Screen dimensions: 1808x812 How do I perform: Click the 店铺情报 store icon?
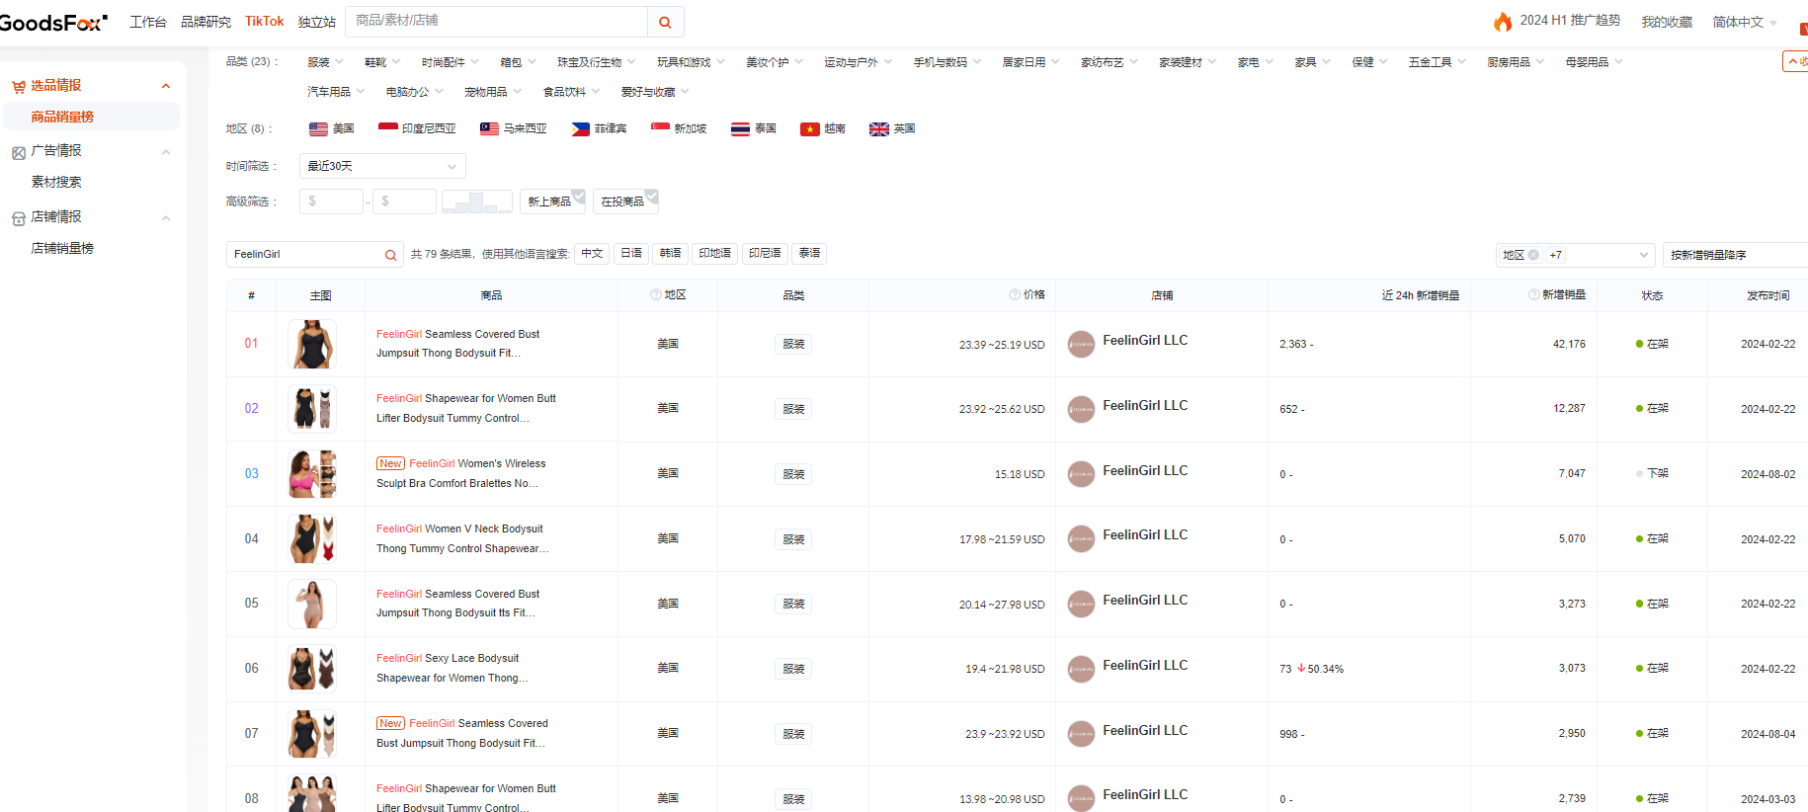point(19,218)
